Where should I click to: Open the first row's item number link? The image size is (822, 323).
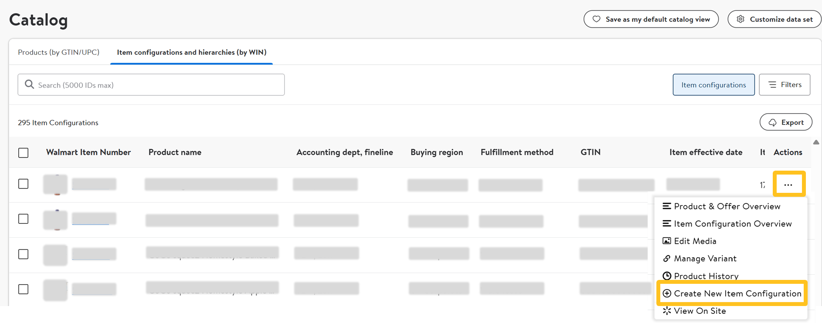(94, 184)
